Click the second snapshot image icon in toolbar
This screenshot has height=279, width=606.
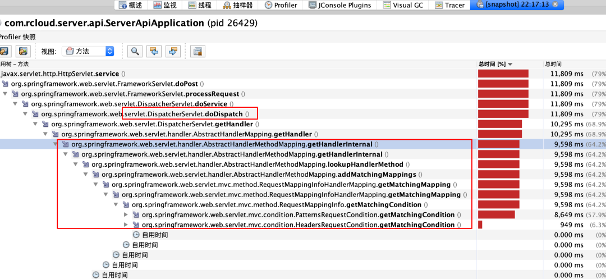click(x=22, y=51)
